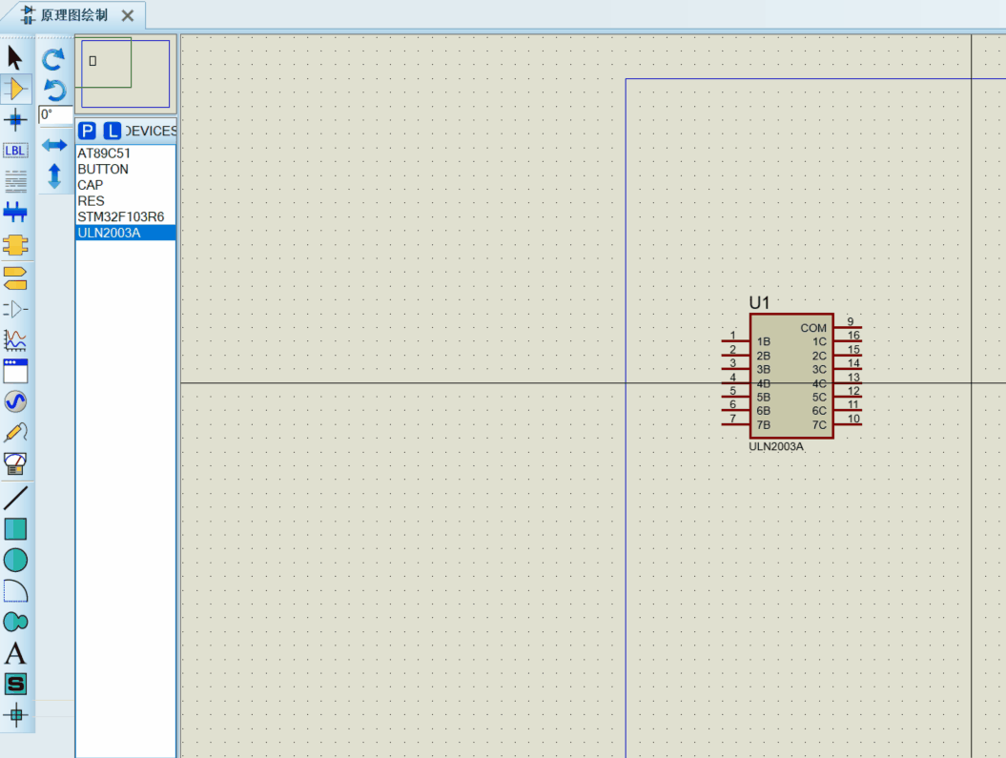
Task: Click pin 1 (1B) of U1
Action: point(736,339)
